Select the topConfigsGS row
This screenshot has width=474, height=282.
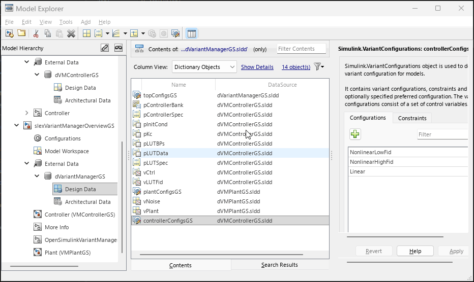point(230,95)
